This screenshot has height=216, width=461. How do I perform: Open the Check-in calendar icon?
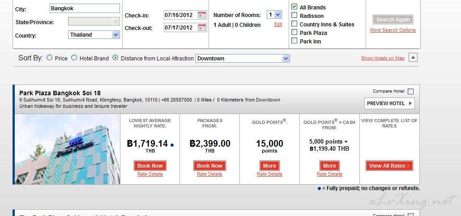[x=202, y=15]
